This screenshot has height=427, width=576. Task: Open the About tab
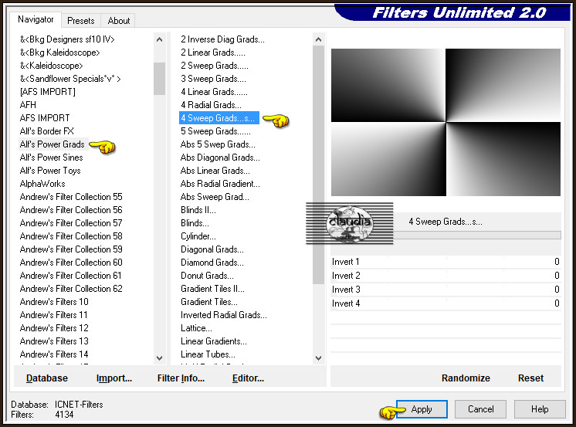119,21
